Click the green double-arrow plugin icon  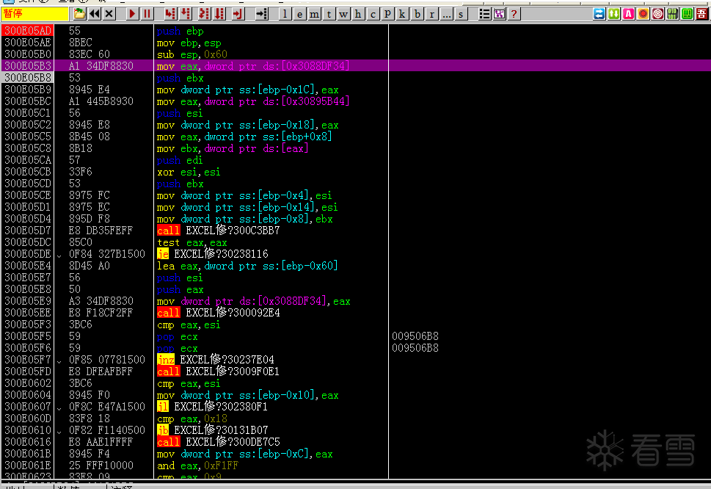point(613,14)
